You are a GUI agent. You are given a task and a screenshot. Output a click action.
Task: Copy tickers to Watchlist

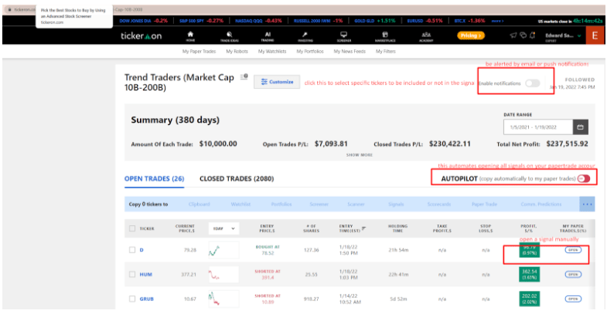click(x=240, y=204)
